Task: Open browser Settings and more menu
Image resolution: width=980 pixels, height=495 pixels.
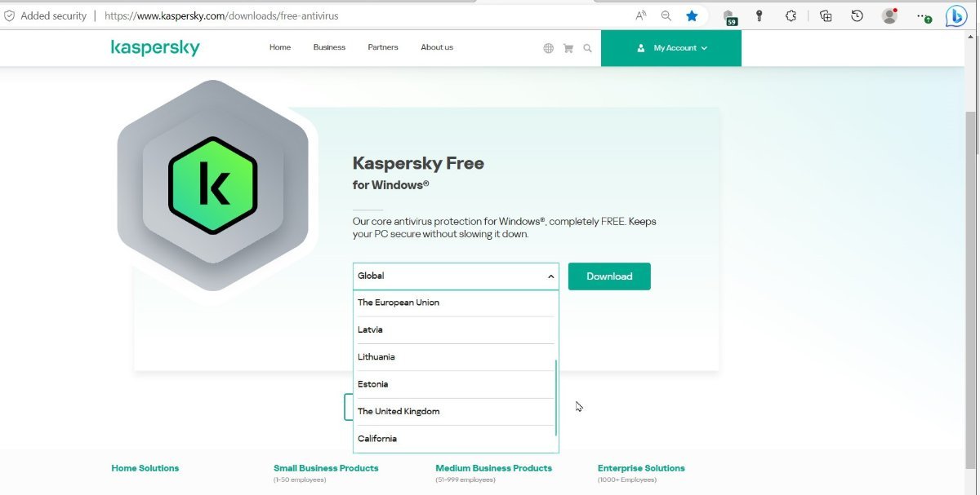Action: tap(924, 15)
